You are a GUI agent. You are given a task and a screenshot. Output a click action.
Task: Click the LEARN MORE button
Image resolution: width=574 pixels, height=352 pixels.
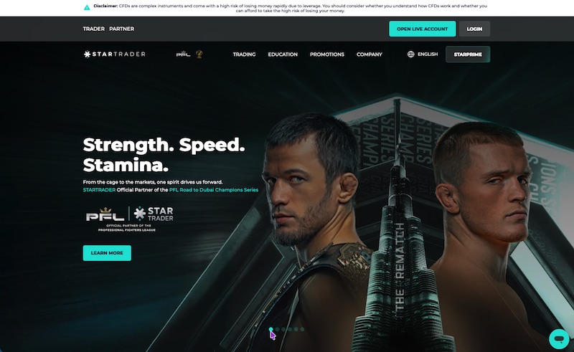click(x=107, y=253)
